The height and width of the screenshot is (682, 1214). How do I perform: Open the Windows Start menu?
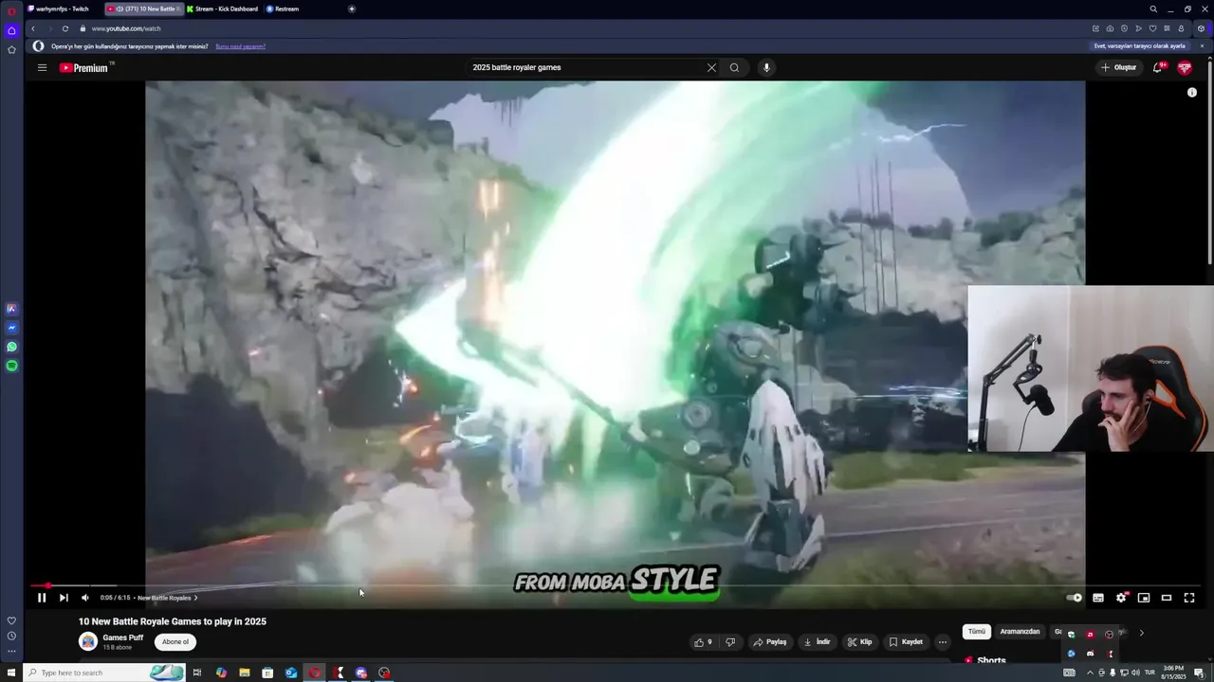click(11, 673)
